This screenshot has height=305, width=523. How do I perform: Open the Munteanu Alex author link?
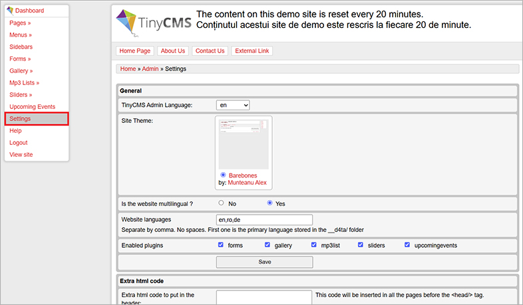[x=247, y=182]
